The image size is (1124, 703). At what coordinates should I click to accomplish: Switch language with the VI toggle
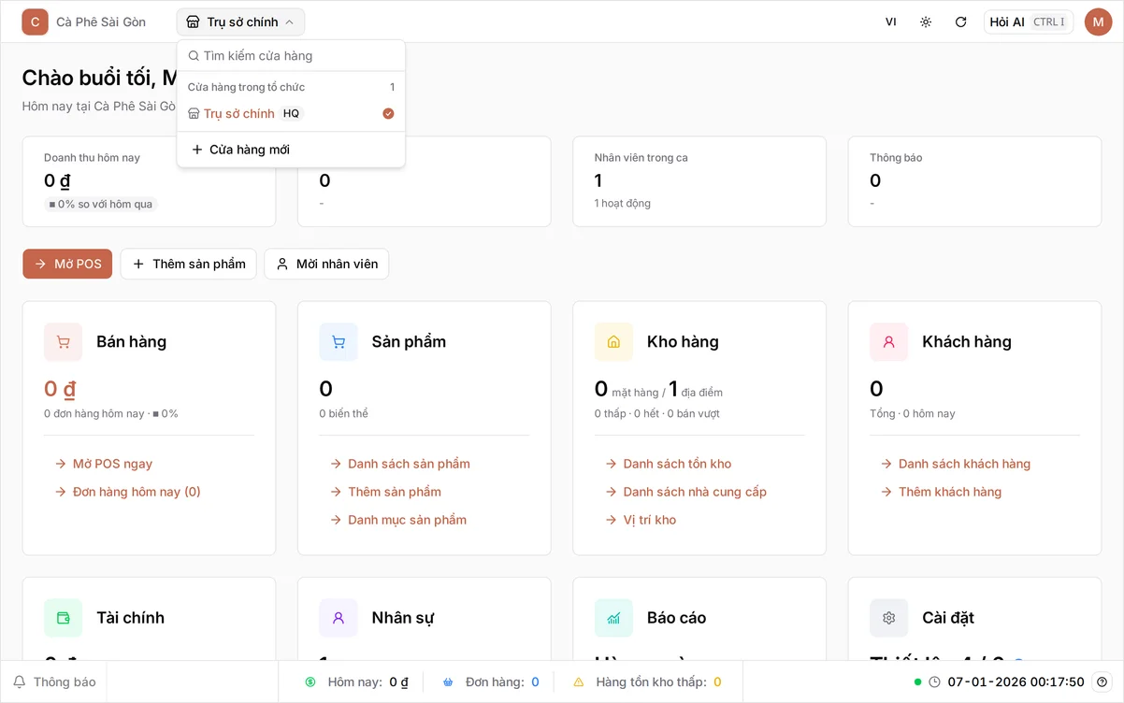pos(891,22)
